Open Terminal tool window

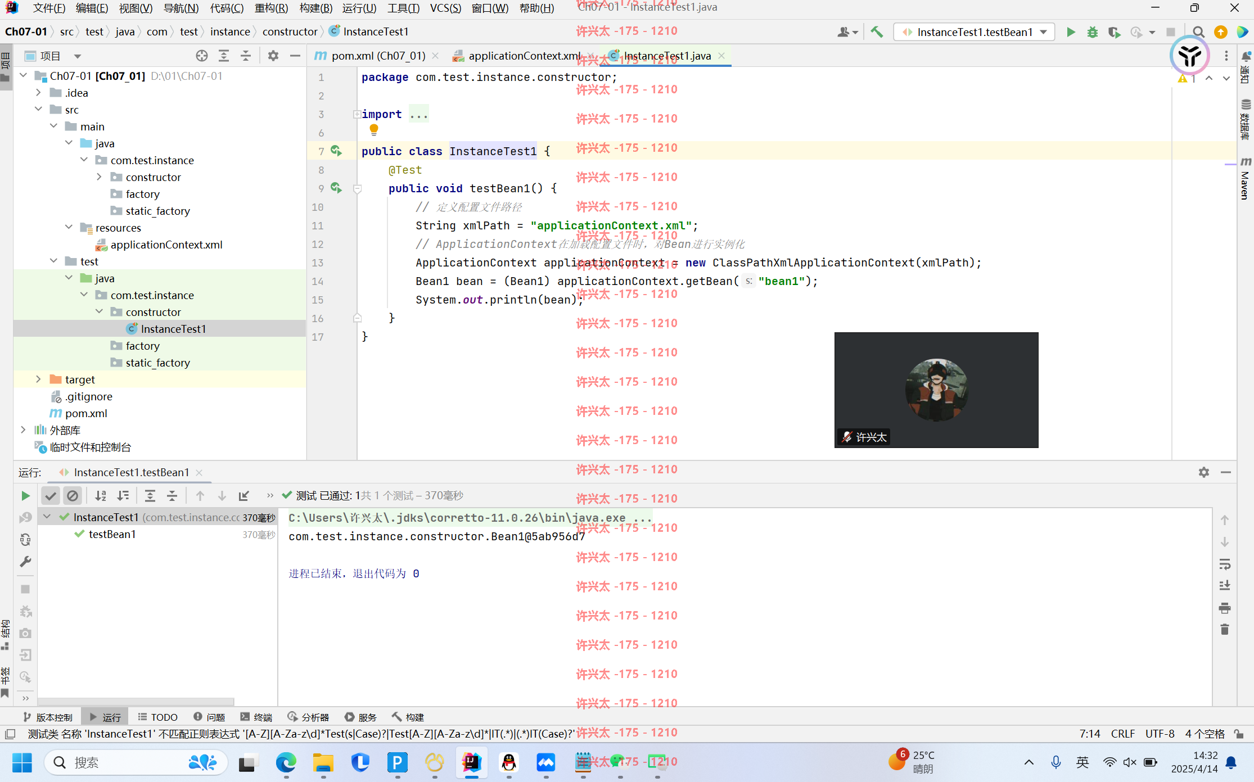[256, 717]
